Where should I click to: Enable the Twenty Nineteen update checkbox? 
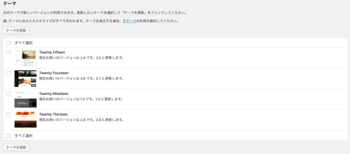8,94
